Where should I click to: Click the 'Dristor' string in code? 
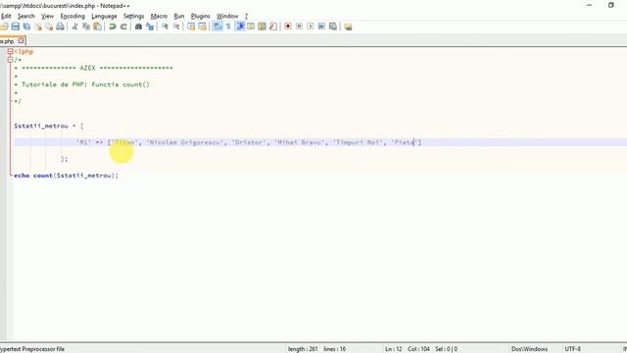[249, 142]
